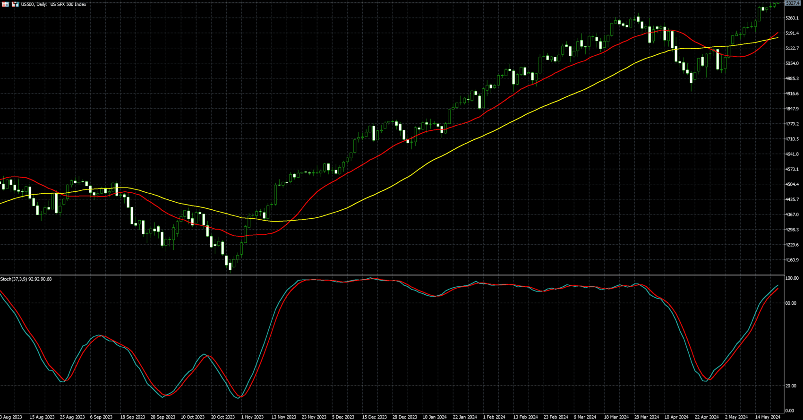Click the 4710.5 price scale label
This screenshot has height=420, width=803.
[792, 139]
